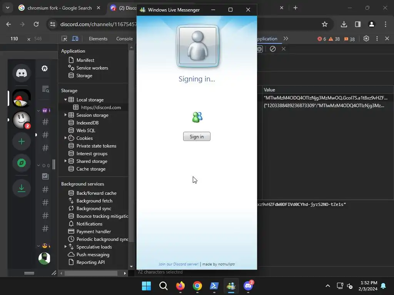Open DevTools settings gear

(x=366, y=39)
